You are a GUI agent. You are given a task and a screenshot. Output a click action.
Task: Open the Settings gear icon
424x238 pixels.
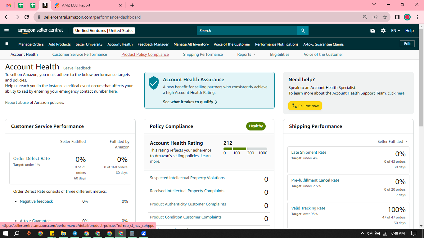click(x=383, y=31)
